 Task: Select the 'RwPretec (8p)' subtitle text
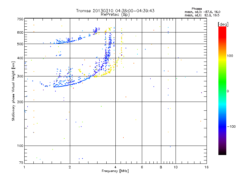coord(115,15)
